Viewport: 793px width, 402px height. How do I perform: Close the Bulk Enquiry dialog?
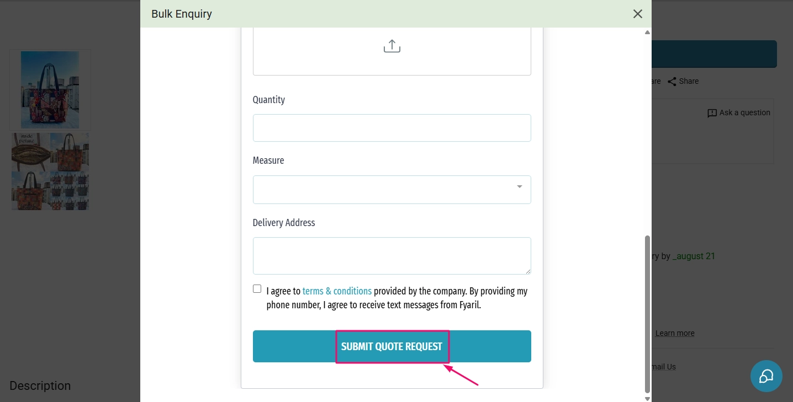pos(637,14)
